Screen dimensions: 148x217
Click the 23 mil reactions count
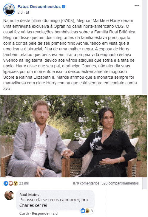point(24,183)
